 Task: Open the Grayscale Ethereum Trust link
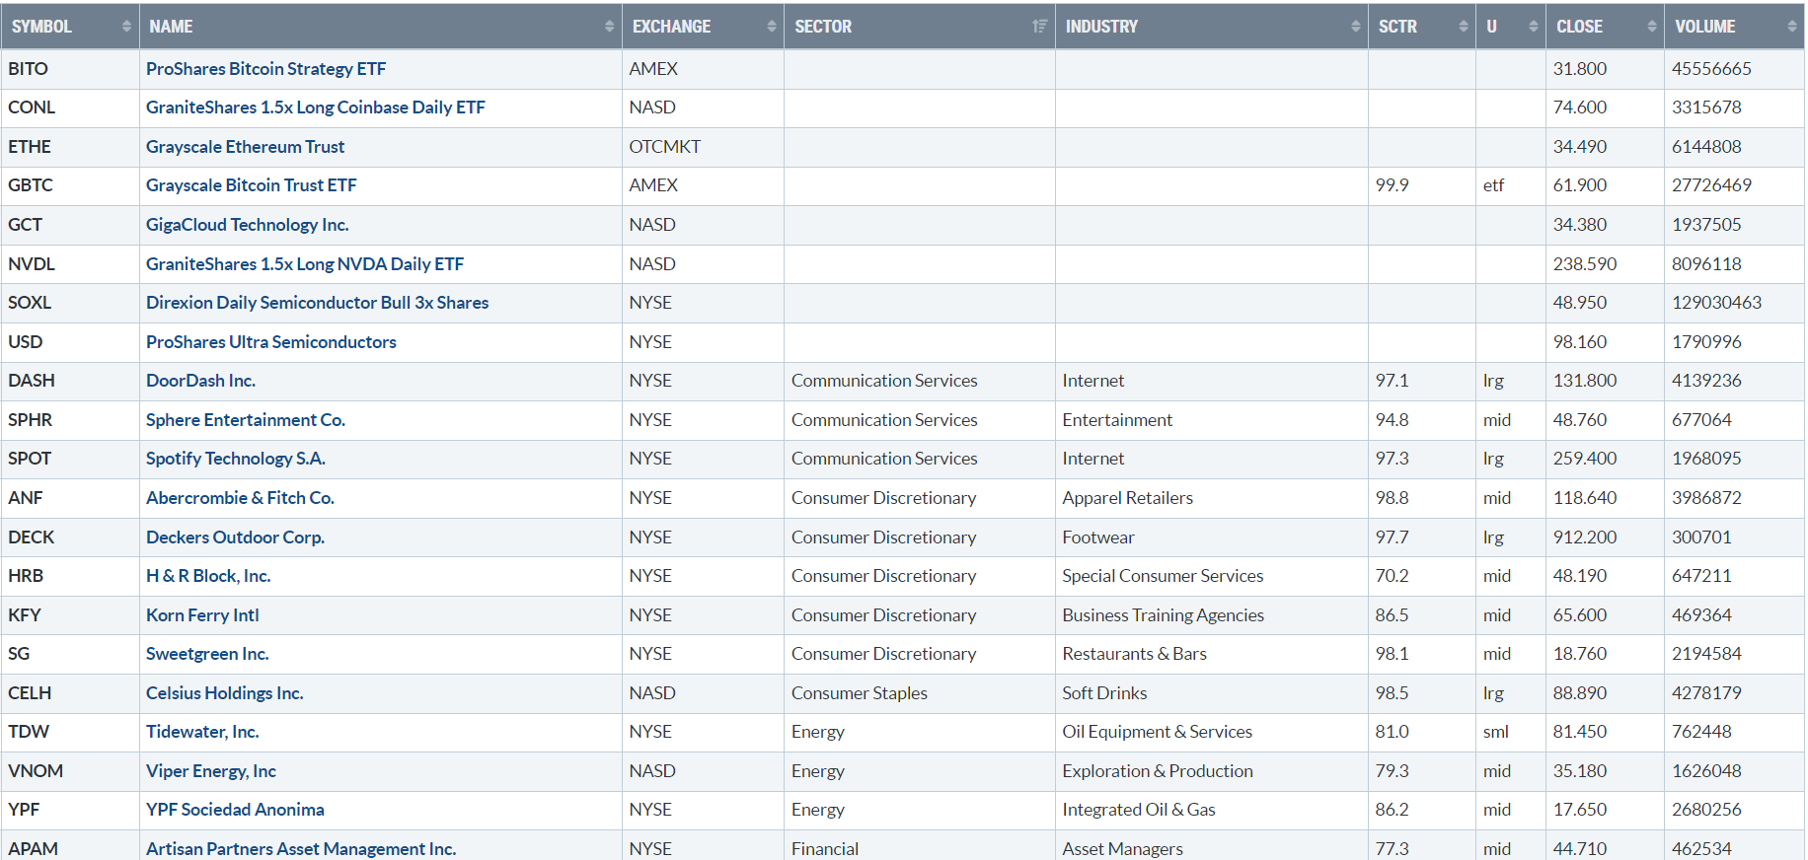click(x=245, y=147)
